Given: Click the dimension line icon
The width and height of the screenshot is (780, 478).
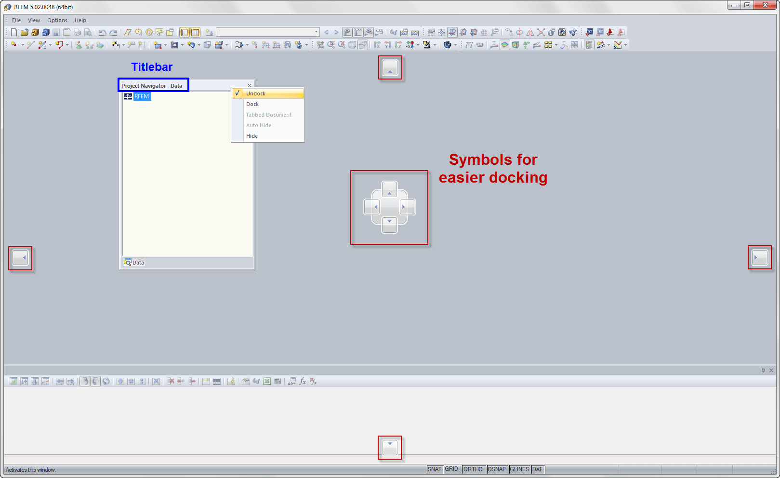Looking at the screenshot, I should click(116, 45).
